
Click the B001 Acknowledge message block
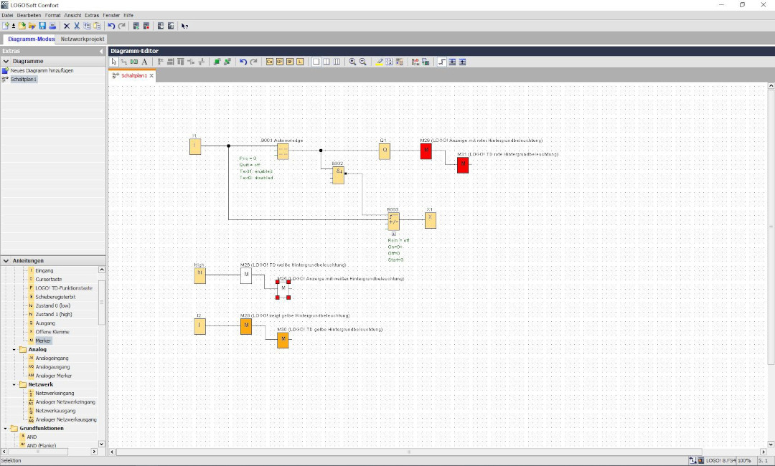point(283,151)
